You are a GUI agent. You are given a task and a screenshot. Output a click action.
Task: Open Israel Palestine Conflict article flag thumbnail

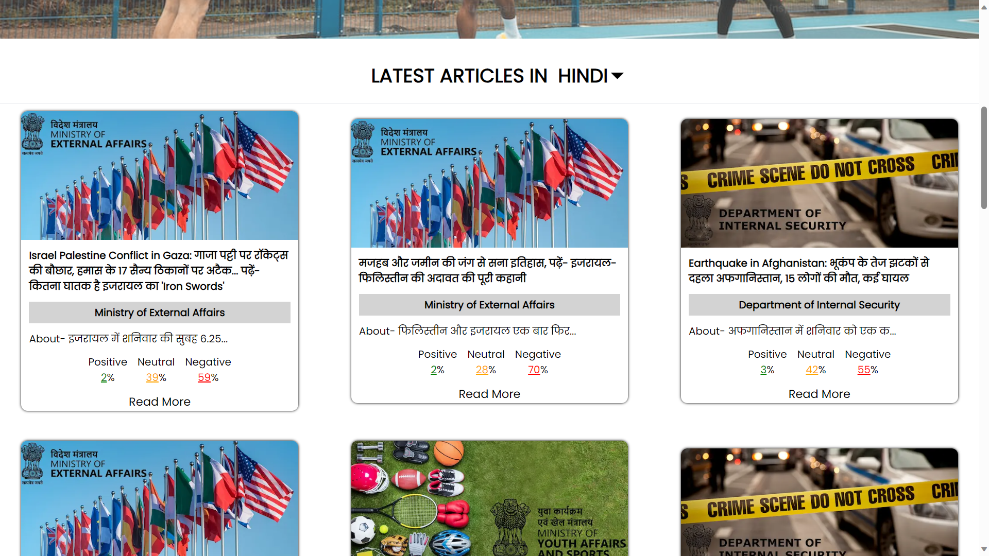click(160, 176)
